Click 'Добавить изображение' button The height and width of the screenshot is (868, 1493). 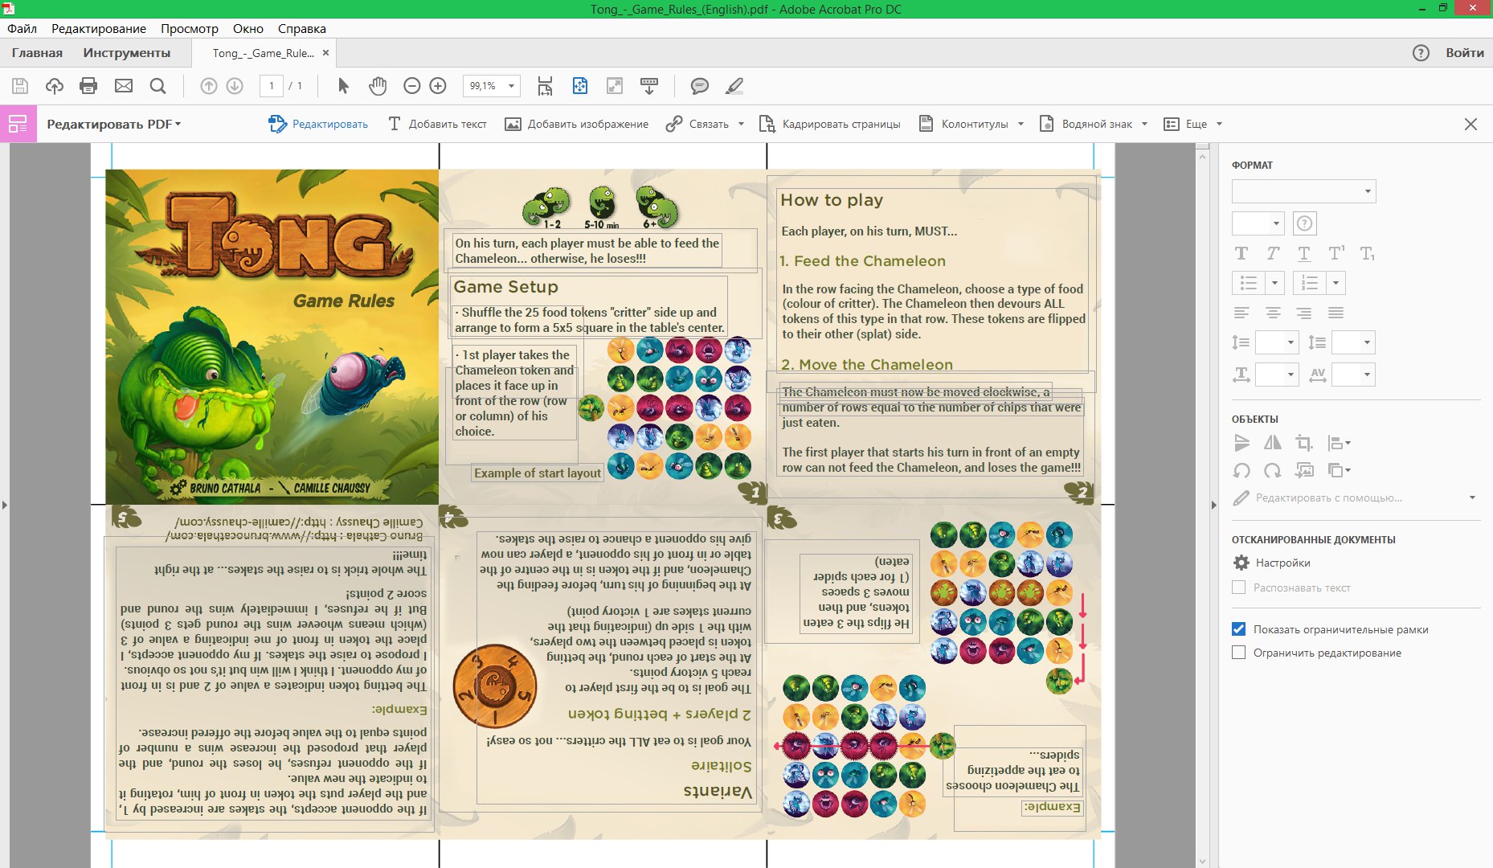coord(576,124)
